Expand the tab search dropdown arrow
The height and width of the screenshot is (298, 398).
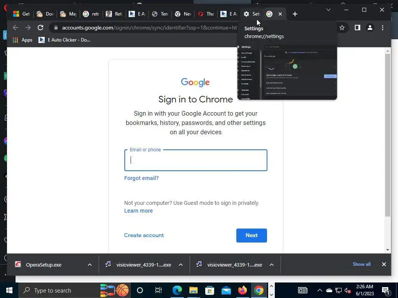coord(328,10)
